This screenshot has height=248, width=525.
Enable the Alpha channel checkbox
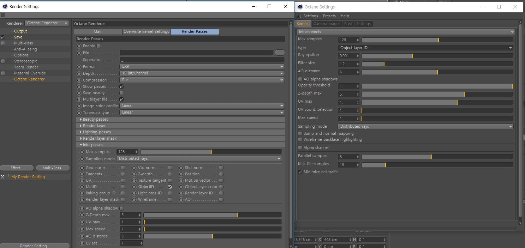click(x=300, y=147)
